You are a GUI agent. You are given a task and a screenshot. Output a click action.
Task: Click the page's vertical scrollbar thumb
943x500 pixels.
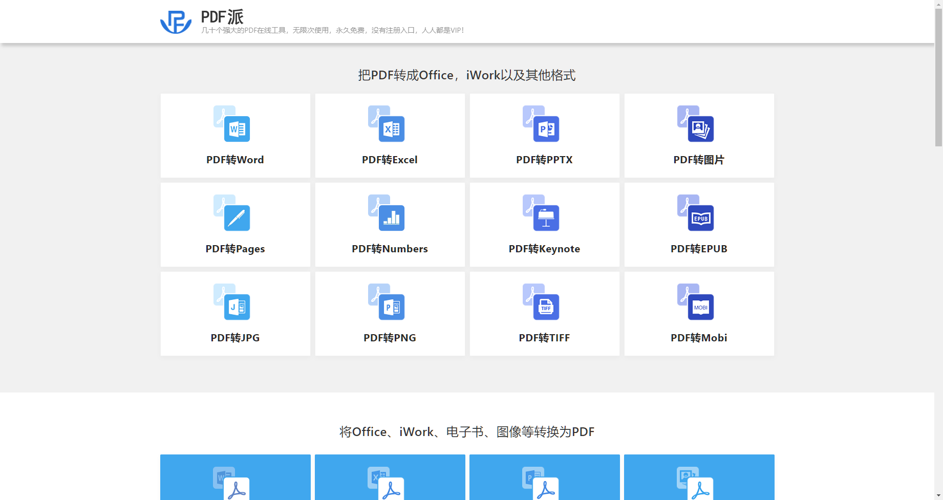(x=938, y=77)
